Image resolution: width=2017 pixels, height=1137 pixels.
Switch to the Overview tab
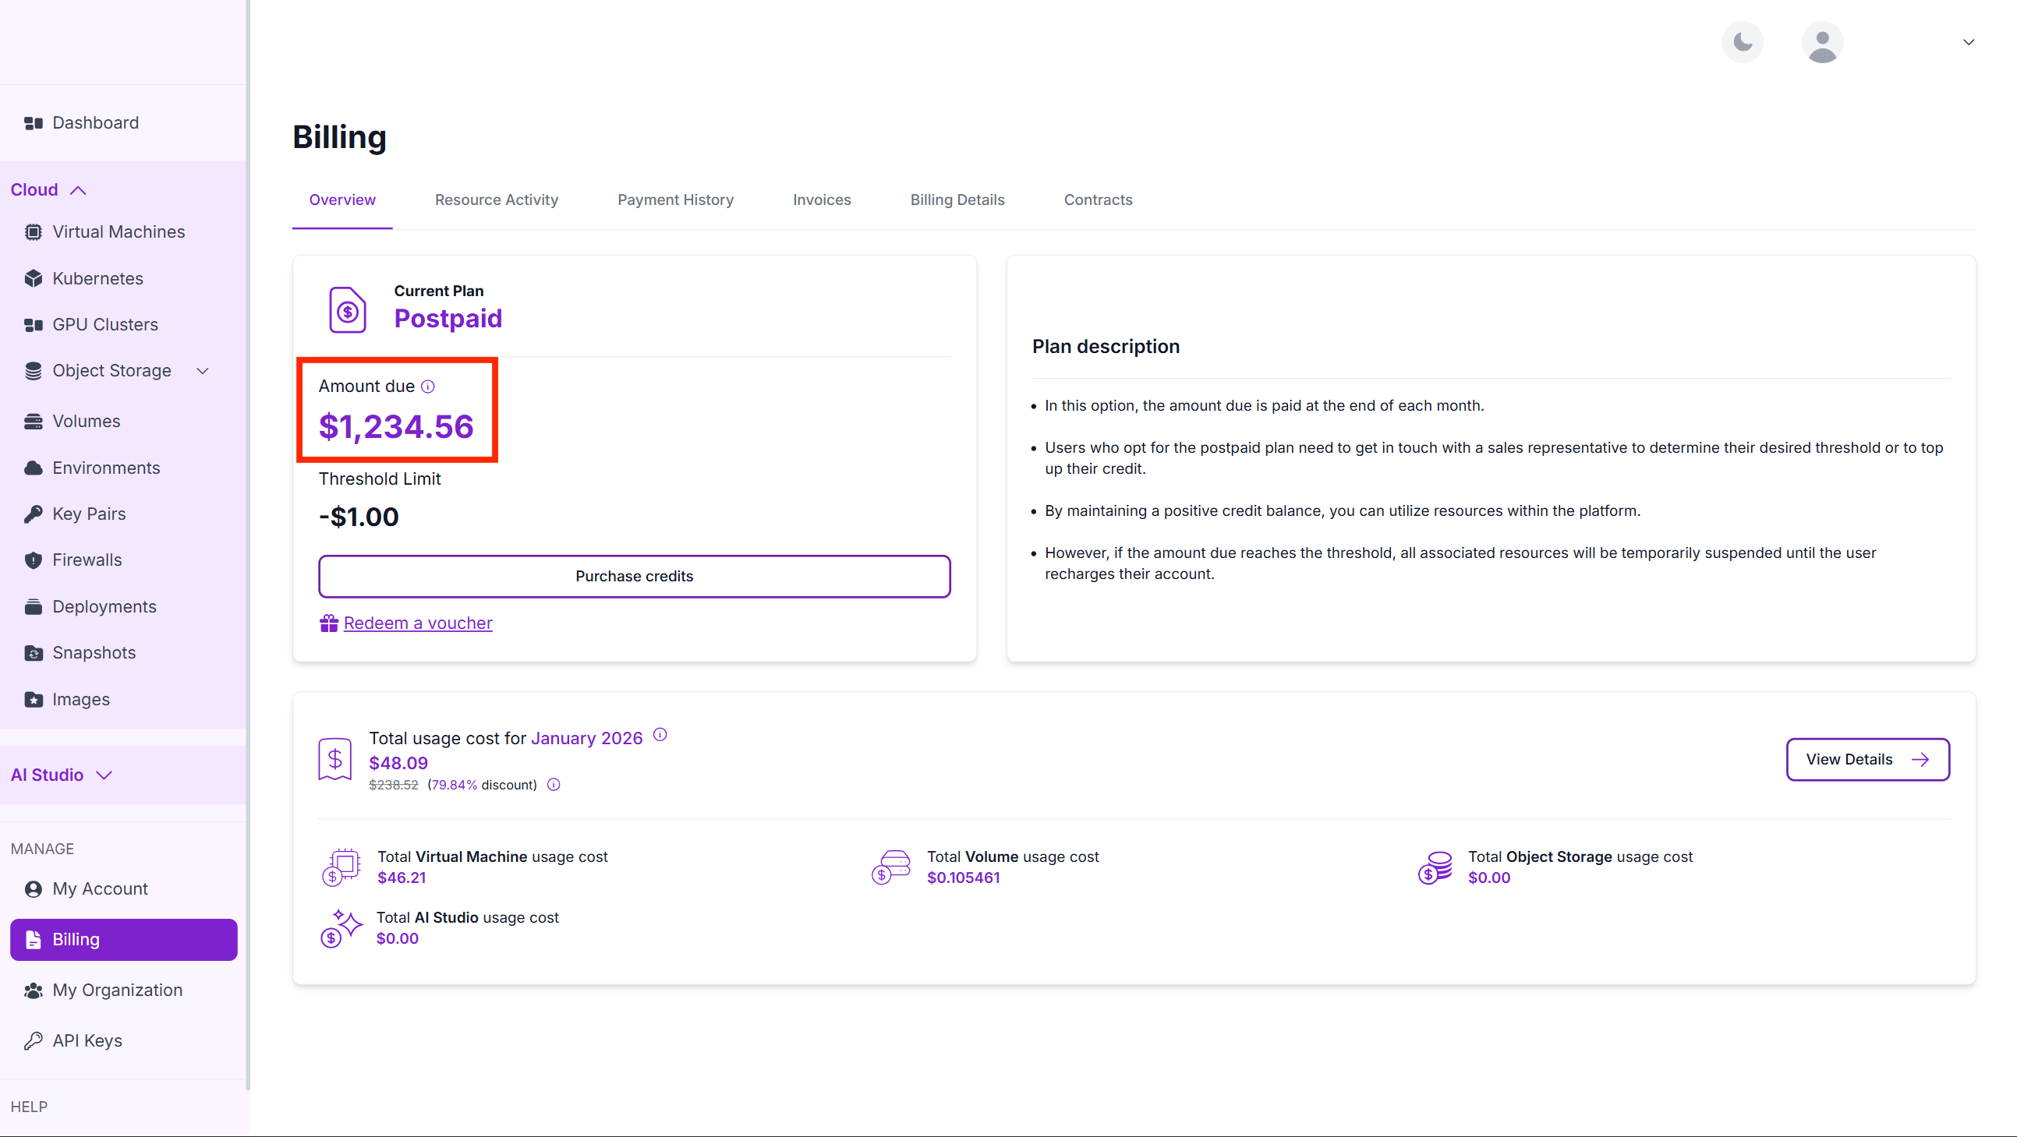click(x=342, y=200)
